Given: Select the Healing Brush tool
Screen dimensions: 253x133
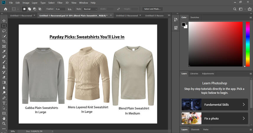Looking at the screenshot, I should 4,57.
